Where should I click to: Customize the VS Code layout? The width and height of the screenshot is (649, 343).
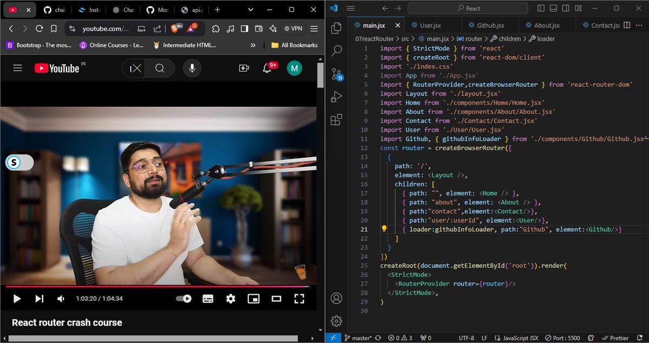click(578, 8)
